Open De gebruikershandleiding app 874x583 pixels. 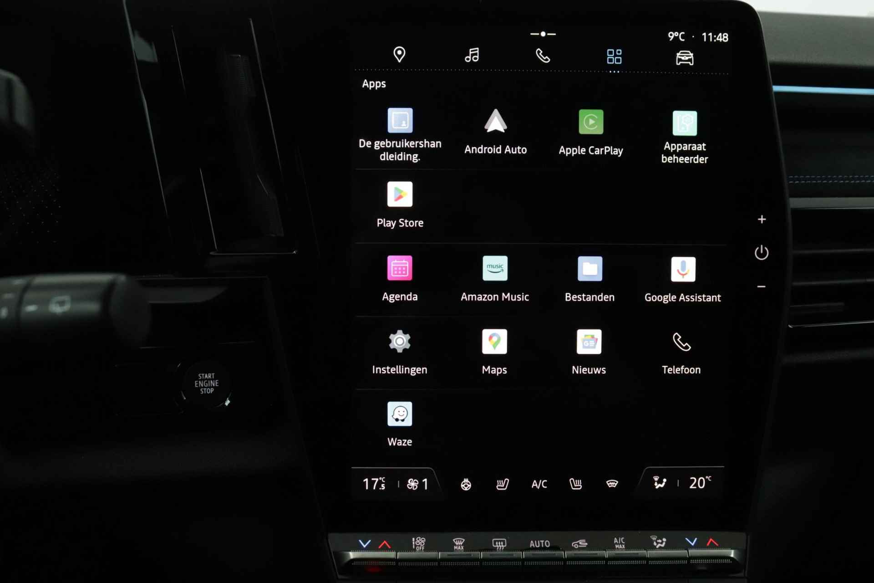pyautogui.click(x=400, y=135)
